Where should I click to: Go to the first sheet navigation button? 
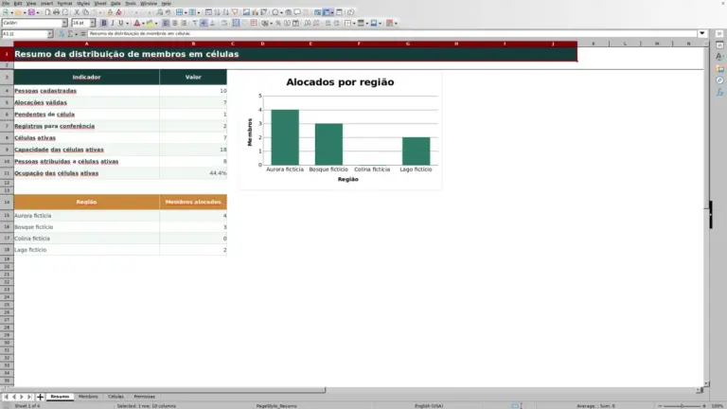pos(6,397)
